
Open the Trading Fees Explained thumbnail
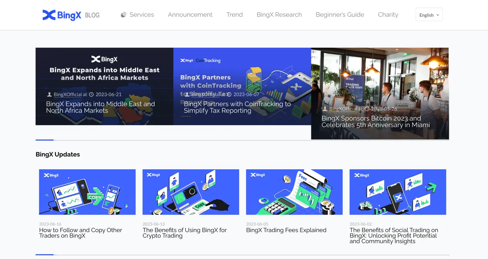pos(294,192)
